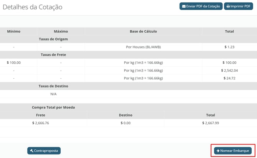Select the Máximo column header
The width and height of the screenshot is (257, 158).
point(61,31)
